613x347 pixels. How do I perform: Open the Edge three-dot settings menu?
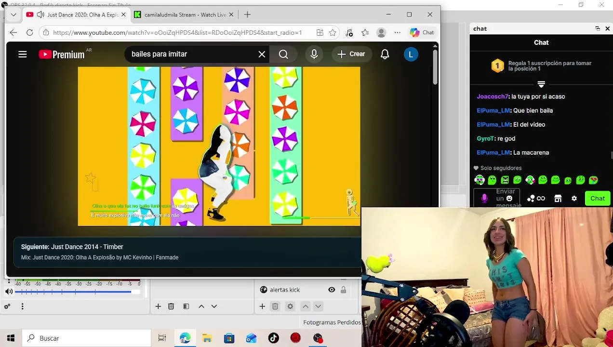tap(397, 32)
